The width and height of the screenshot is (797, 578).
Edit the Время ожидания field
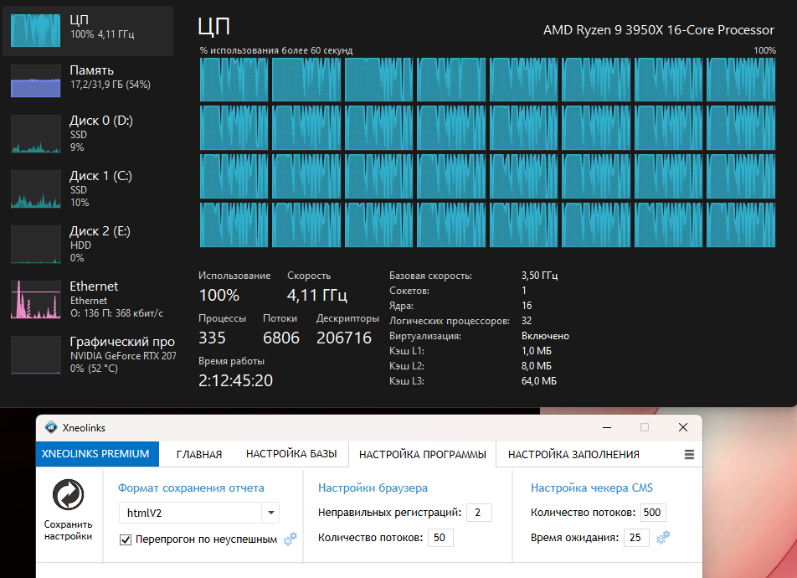(x=636, y=537)
